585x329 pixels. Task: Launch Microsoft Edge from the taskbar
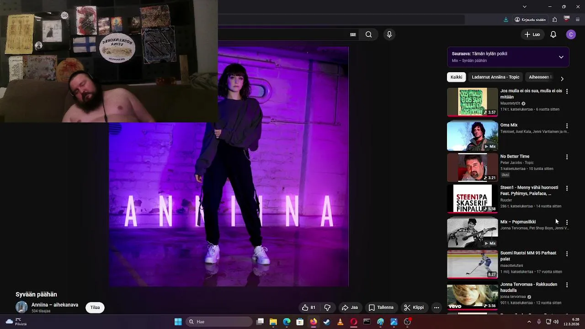click(x=287, y=322)
